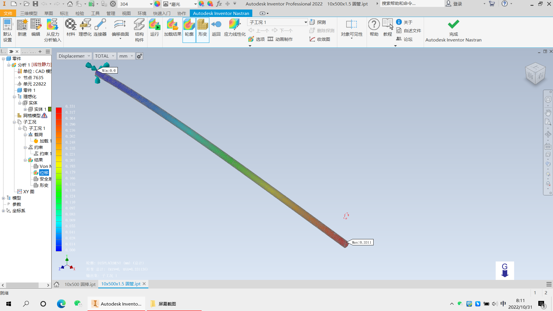Open Microsoft Edge from the taskbar

pos(61,304)
